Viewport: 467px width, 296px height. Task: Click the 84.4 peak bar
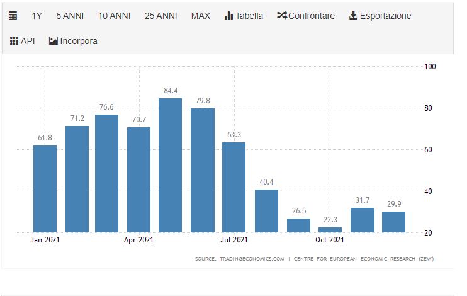point(171,165)
